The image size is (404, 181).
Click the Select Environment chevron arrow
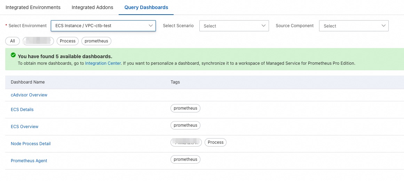[x=151, y=26]
